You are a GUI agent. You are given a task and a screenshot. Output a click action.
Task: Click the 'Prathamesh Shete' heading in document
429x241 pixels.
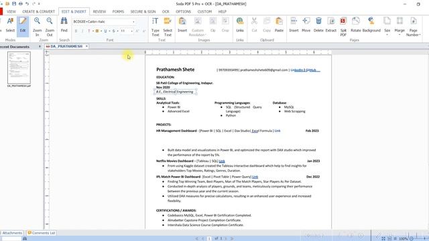(176, 70)
